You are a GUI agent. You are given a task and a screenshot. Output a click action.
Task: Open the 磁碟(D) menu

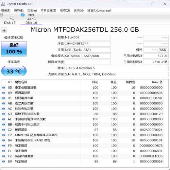[65, 11]
